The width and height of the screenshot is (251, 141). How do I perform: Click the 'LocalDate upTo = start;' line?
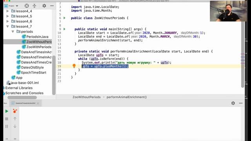click(98, 55)
